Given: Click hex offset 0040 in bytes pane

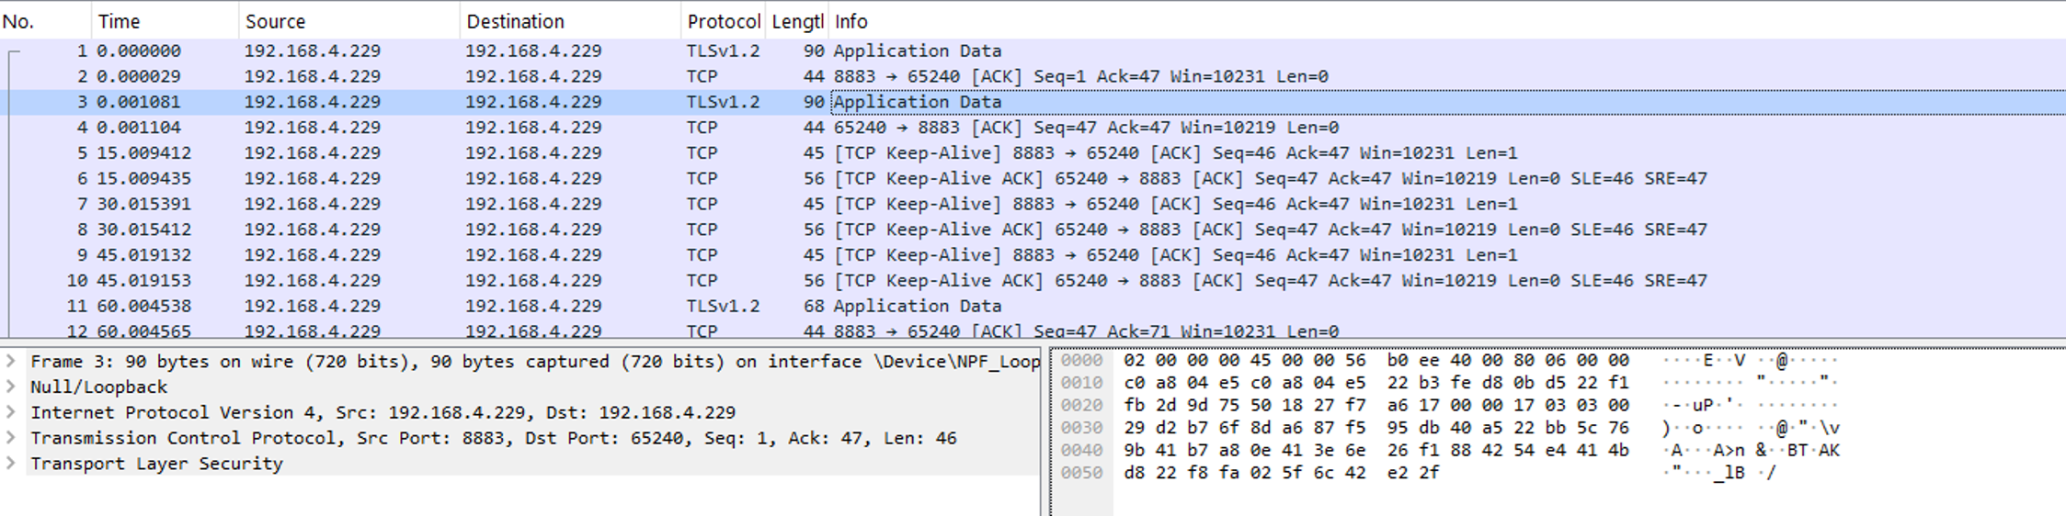Looking at the screenshot, I should pos(1080,451).
